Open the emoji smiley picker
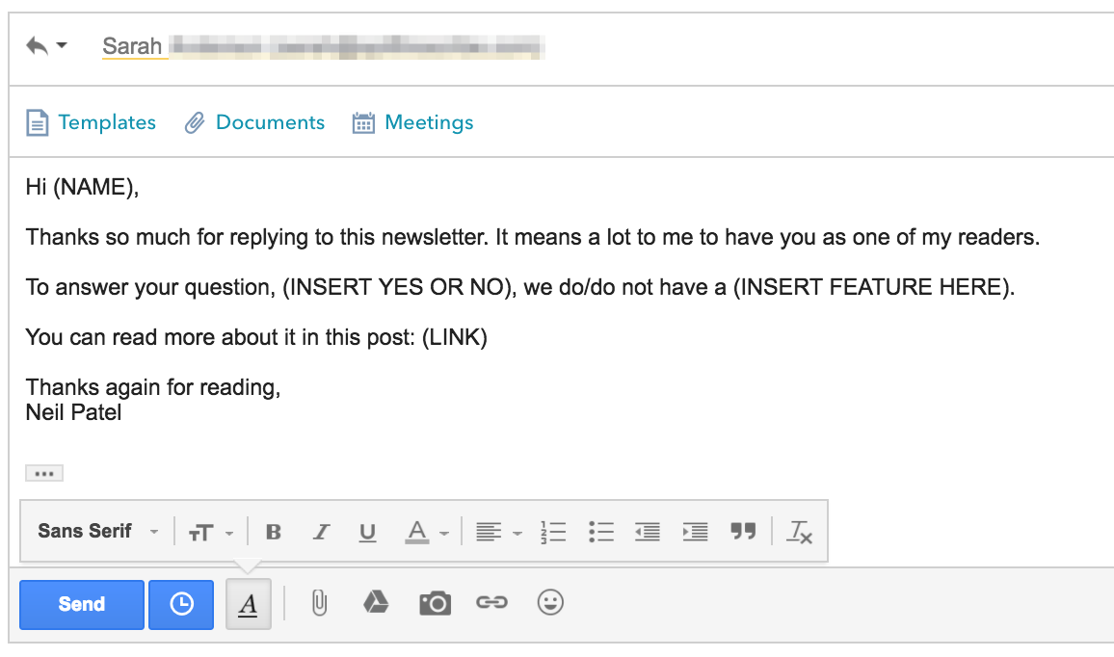 pyautogui.click(x=550, y=602)
